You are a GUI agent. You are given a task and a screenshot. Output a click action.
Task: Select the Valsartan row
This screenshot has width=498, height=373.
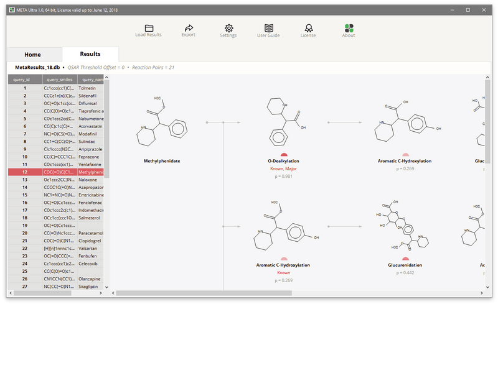point(56,248)
